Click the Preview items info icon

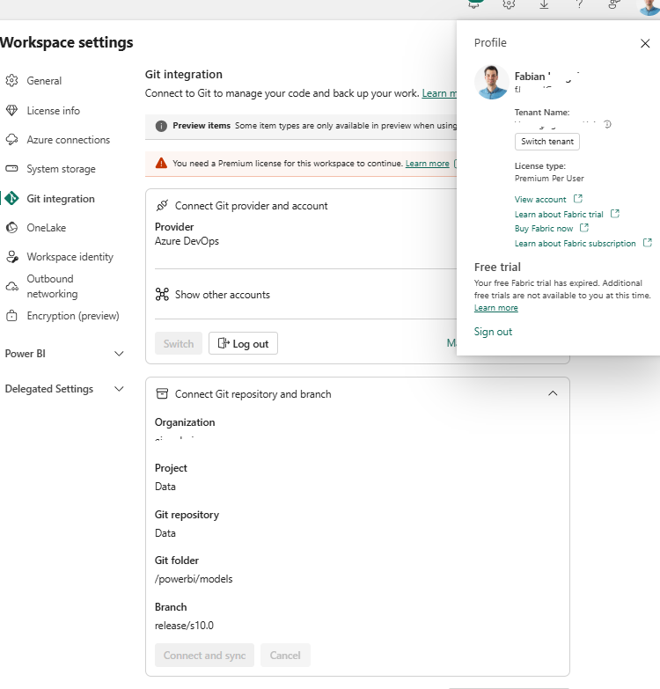point(161,126)
